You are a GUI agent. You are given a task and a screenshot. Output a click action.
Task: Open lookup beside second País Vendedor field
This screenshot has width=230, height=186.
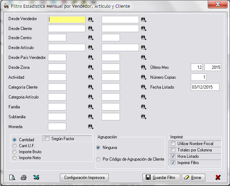[x=144, y=58]
